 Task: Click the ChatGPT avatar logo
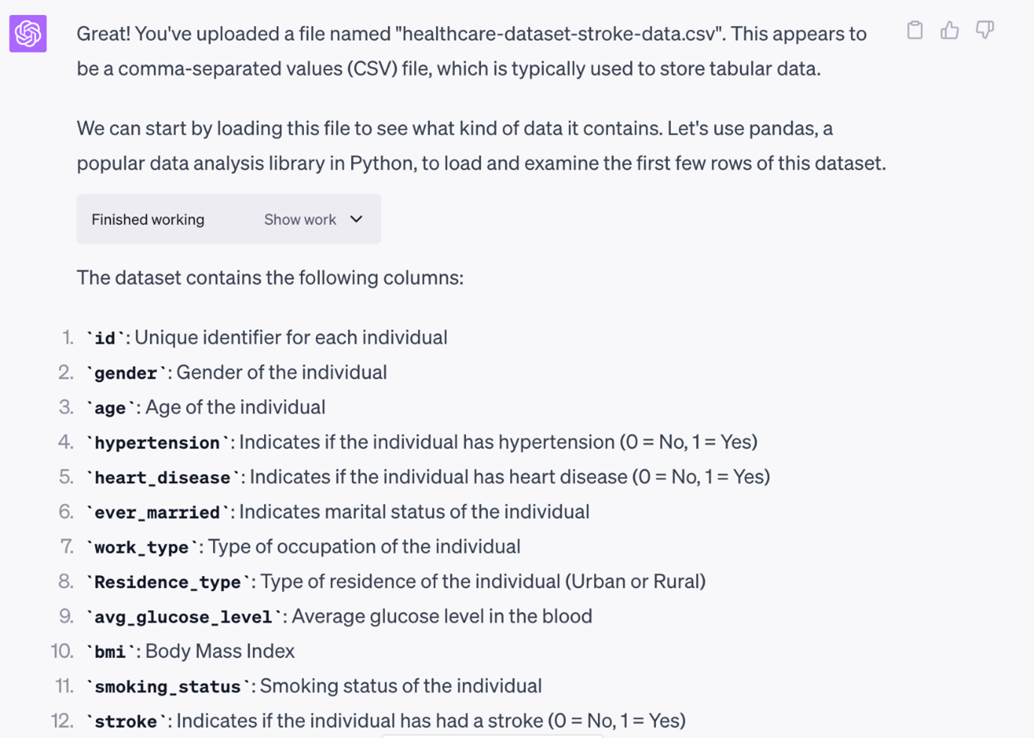coord(27,34)
